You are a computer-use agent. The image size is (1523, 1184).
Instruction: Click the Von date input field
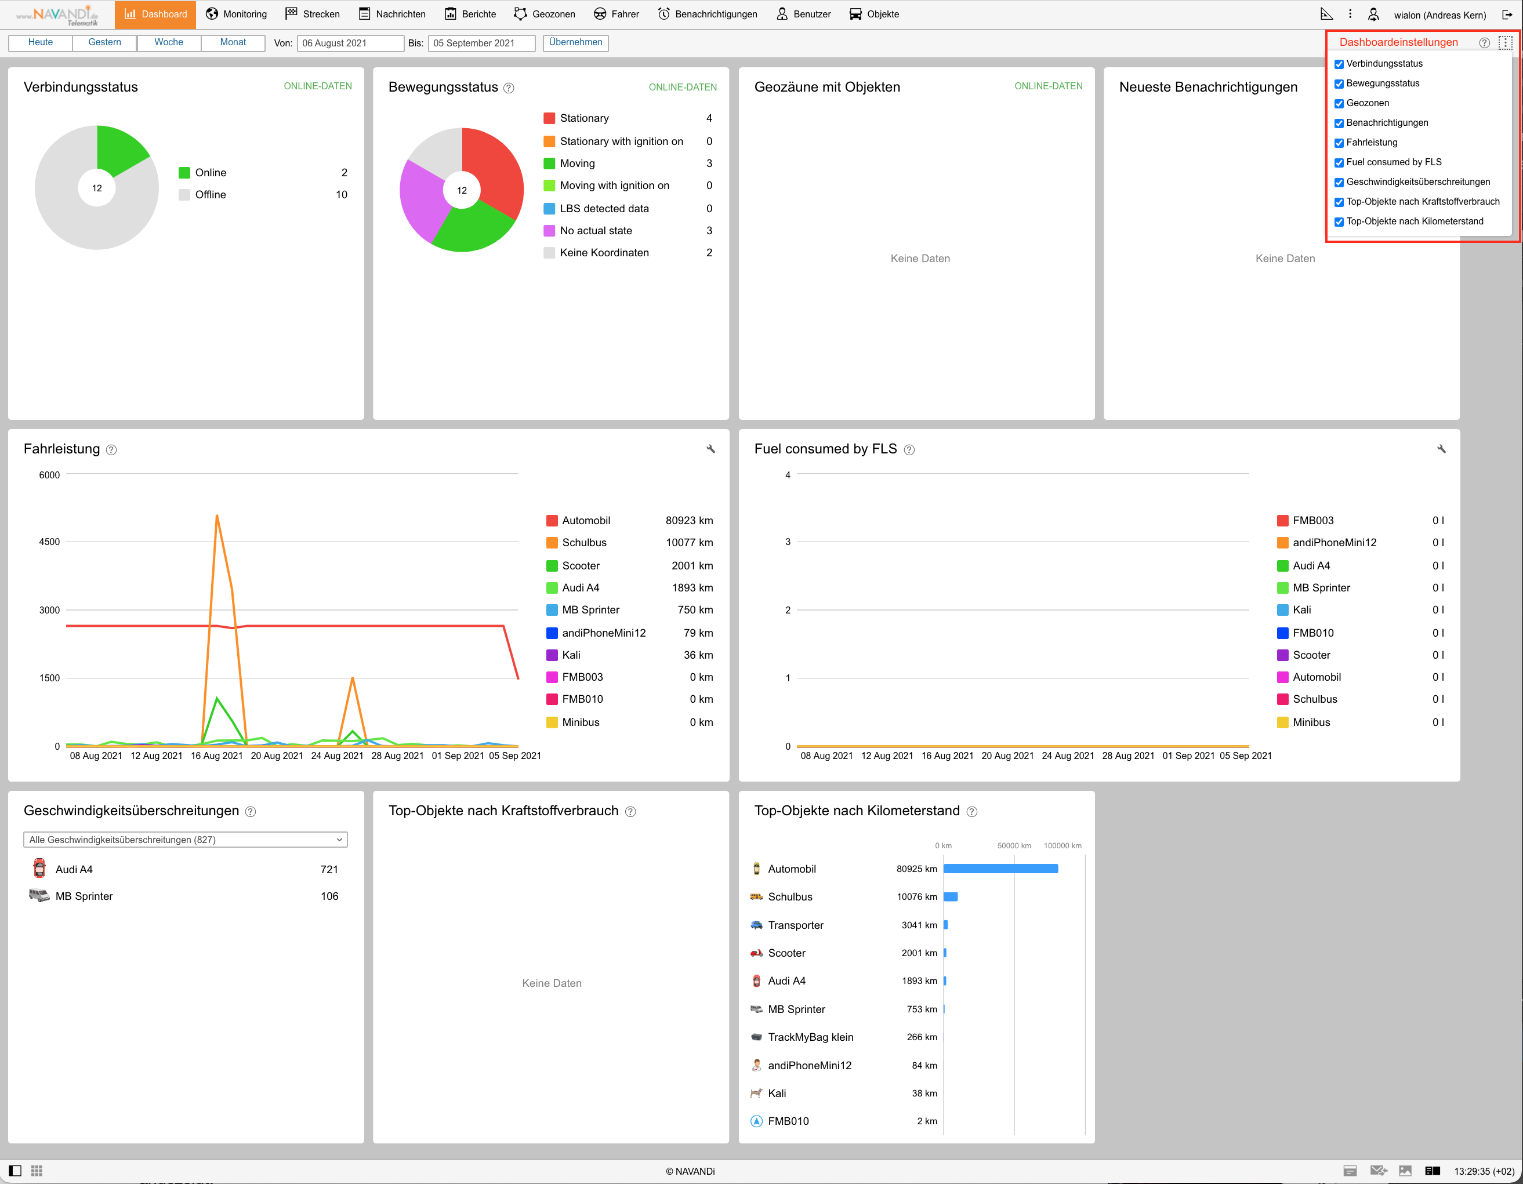click(350, 42)
